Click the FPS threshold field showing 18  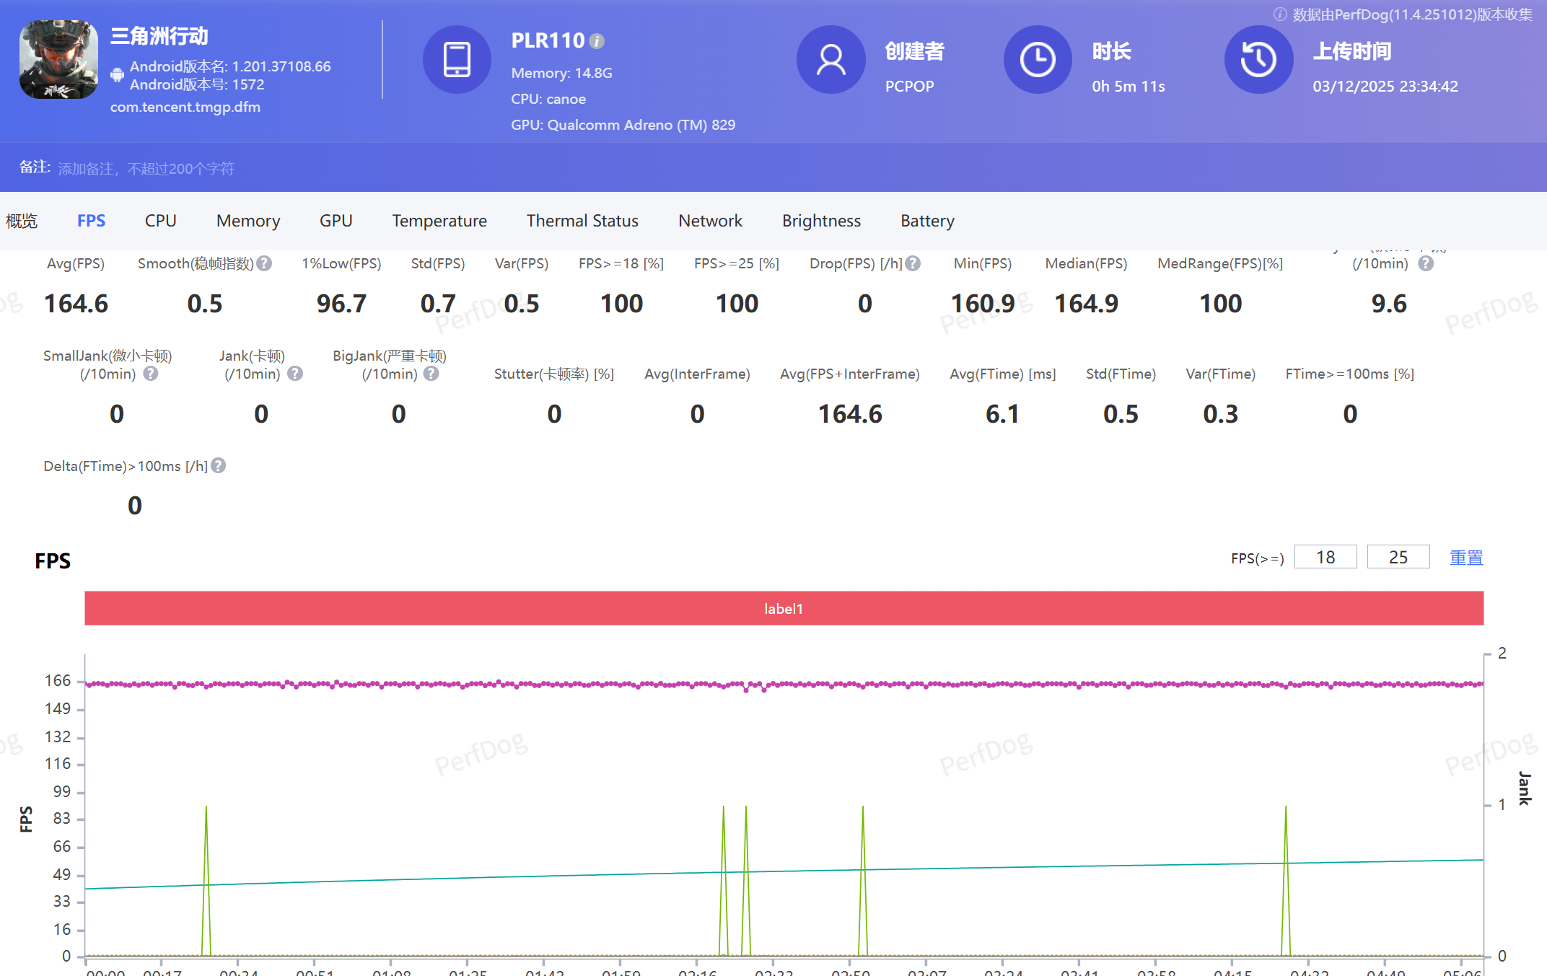pos(1325,558)
